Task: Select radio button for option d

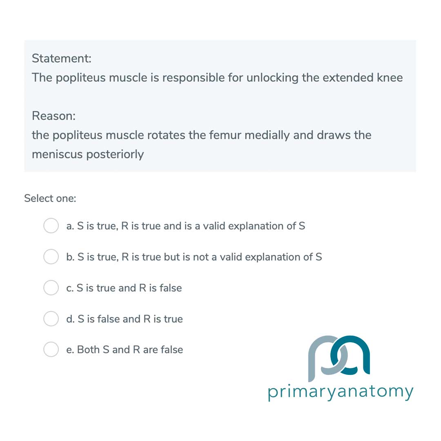Action: (x=51, y=319)
